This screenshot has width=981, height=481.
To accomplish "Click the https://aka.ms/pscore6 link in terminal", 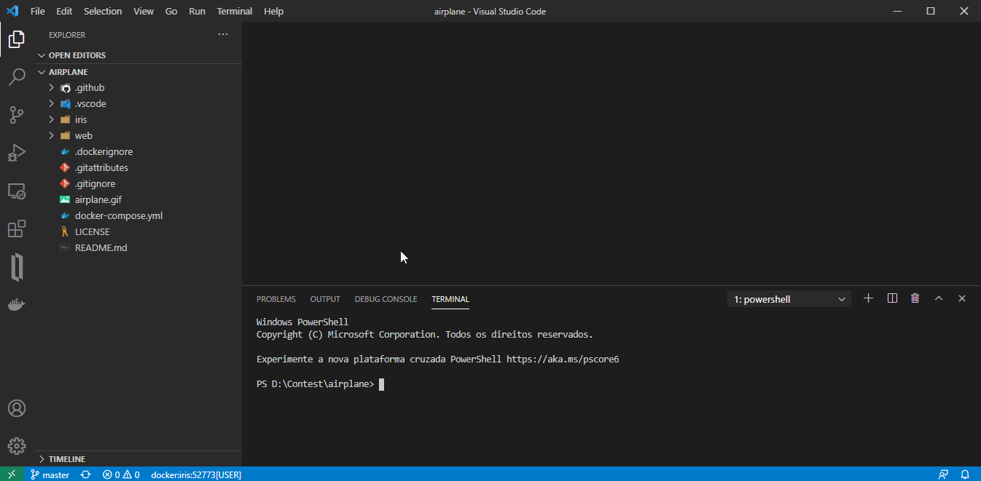I will [x=563, y=359].
